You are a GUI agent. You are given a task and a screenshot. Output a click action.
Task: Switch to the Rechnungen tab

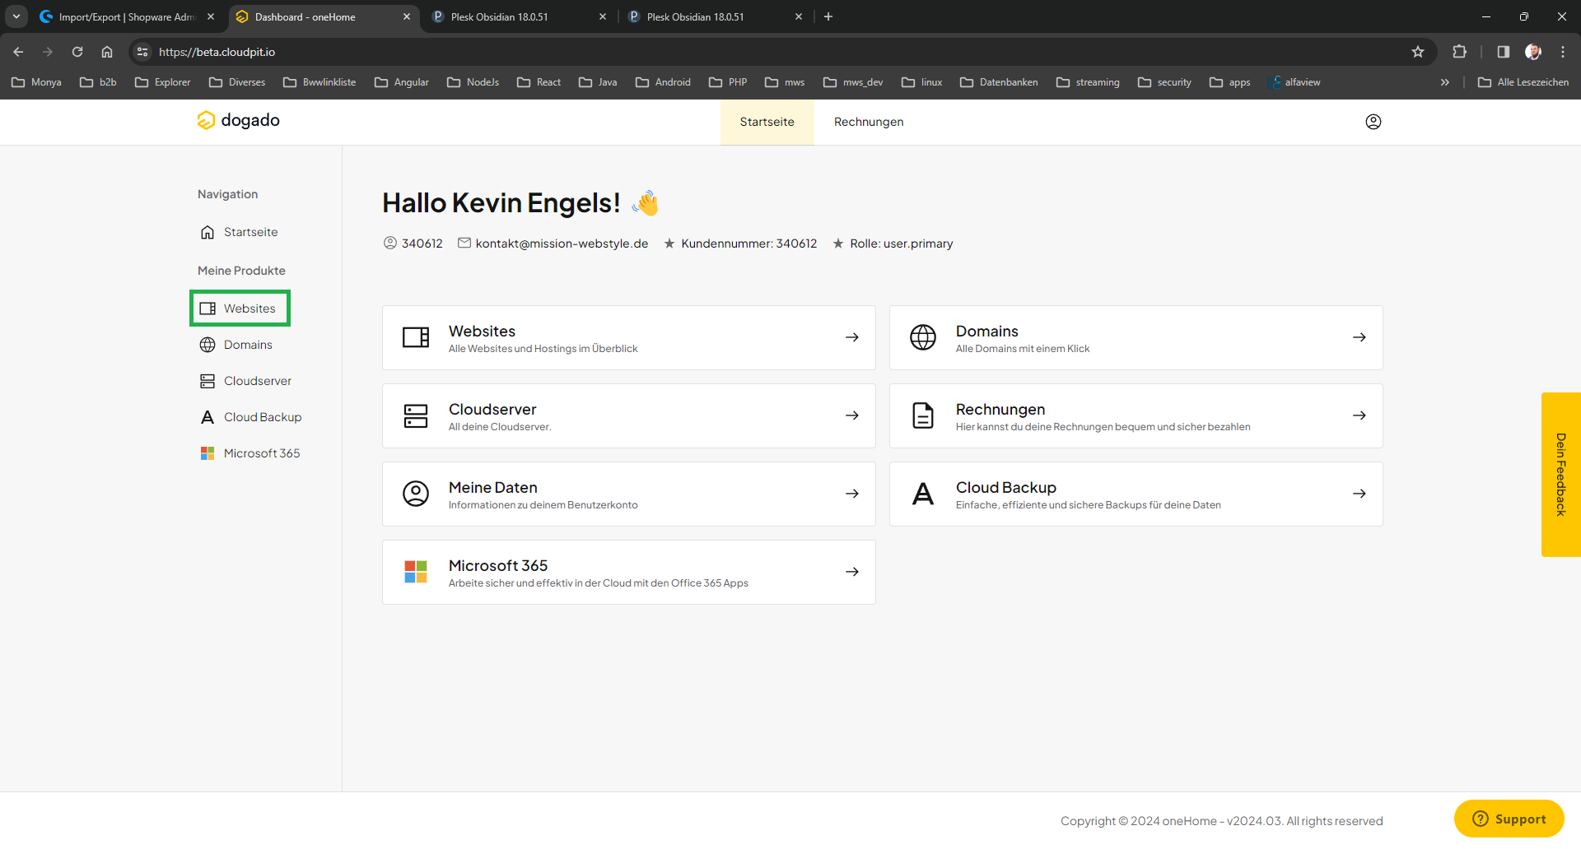(868, 122)
